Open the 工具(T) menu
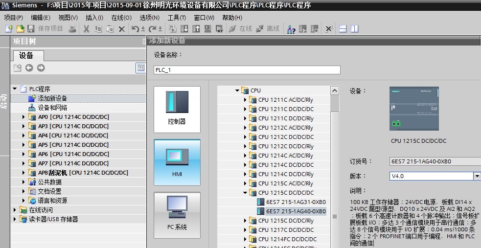The width and height of the screenshot is (481, 248). click(x=177, y=18)
